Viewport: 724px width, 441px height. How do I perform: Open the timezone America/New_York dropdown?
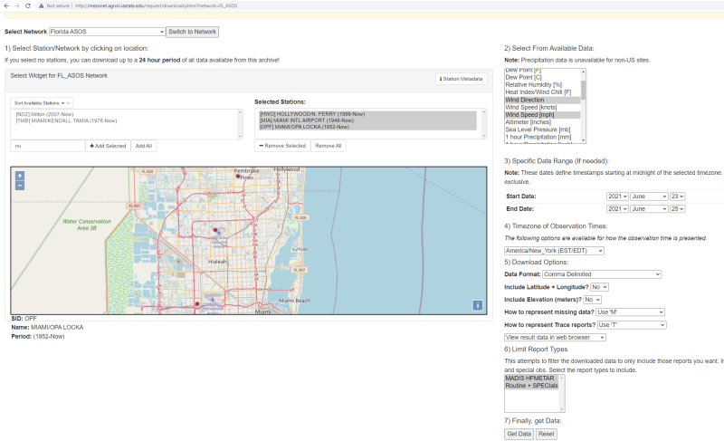coord(554,251)
